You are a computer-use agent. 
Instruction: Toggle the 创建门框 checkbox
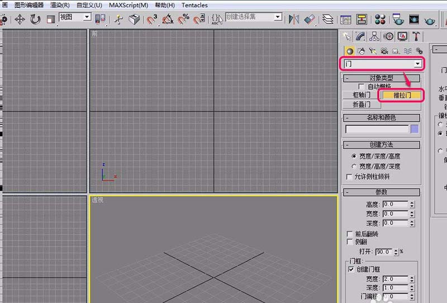pyautogui.click(x=351, y=269)
